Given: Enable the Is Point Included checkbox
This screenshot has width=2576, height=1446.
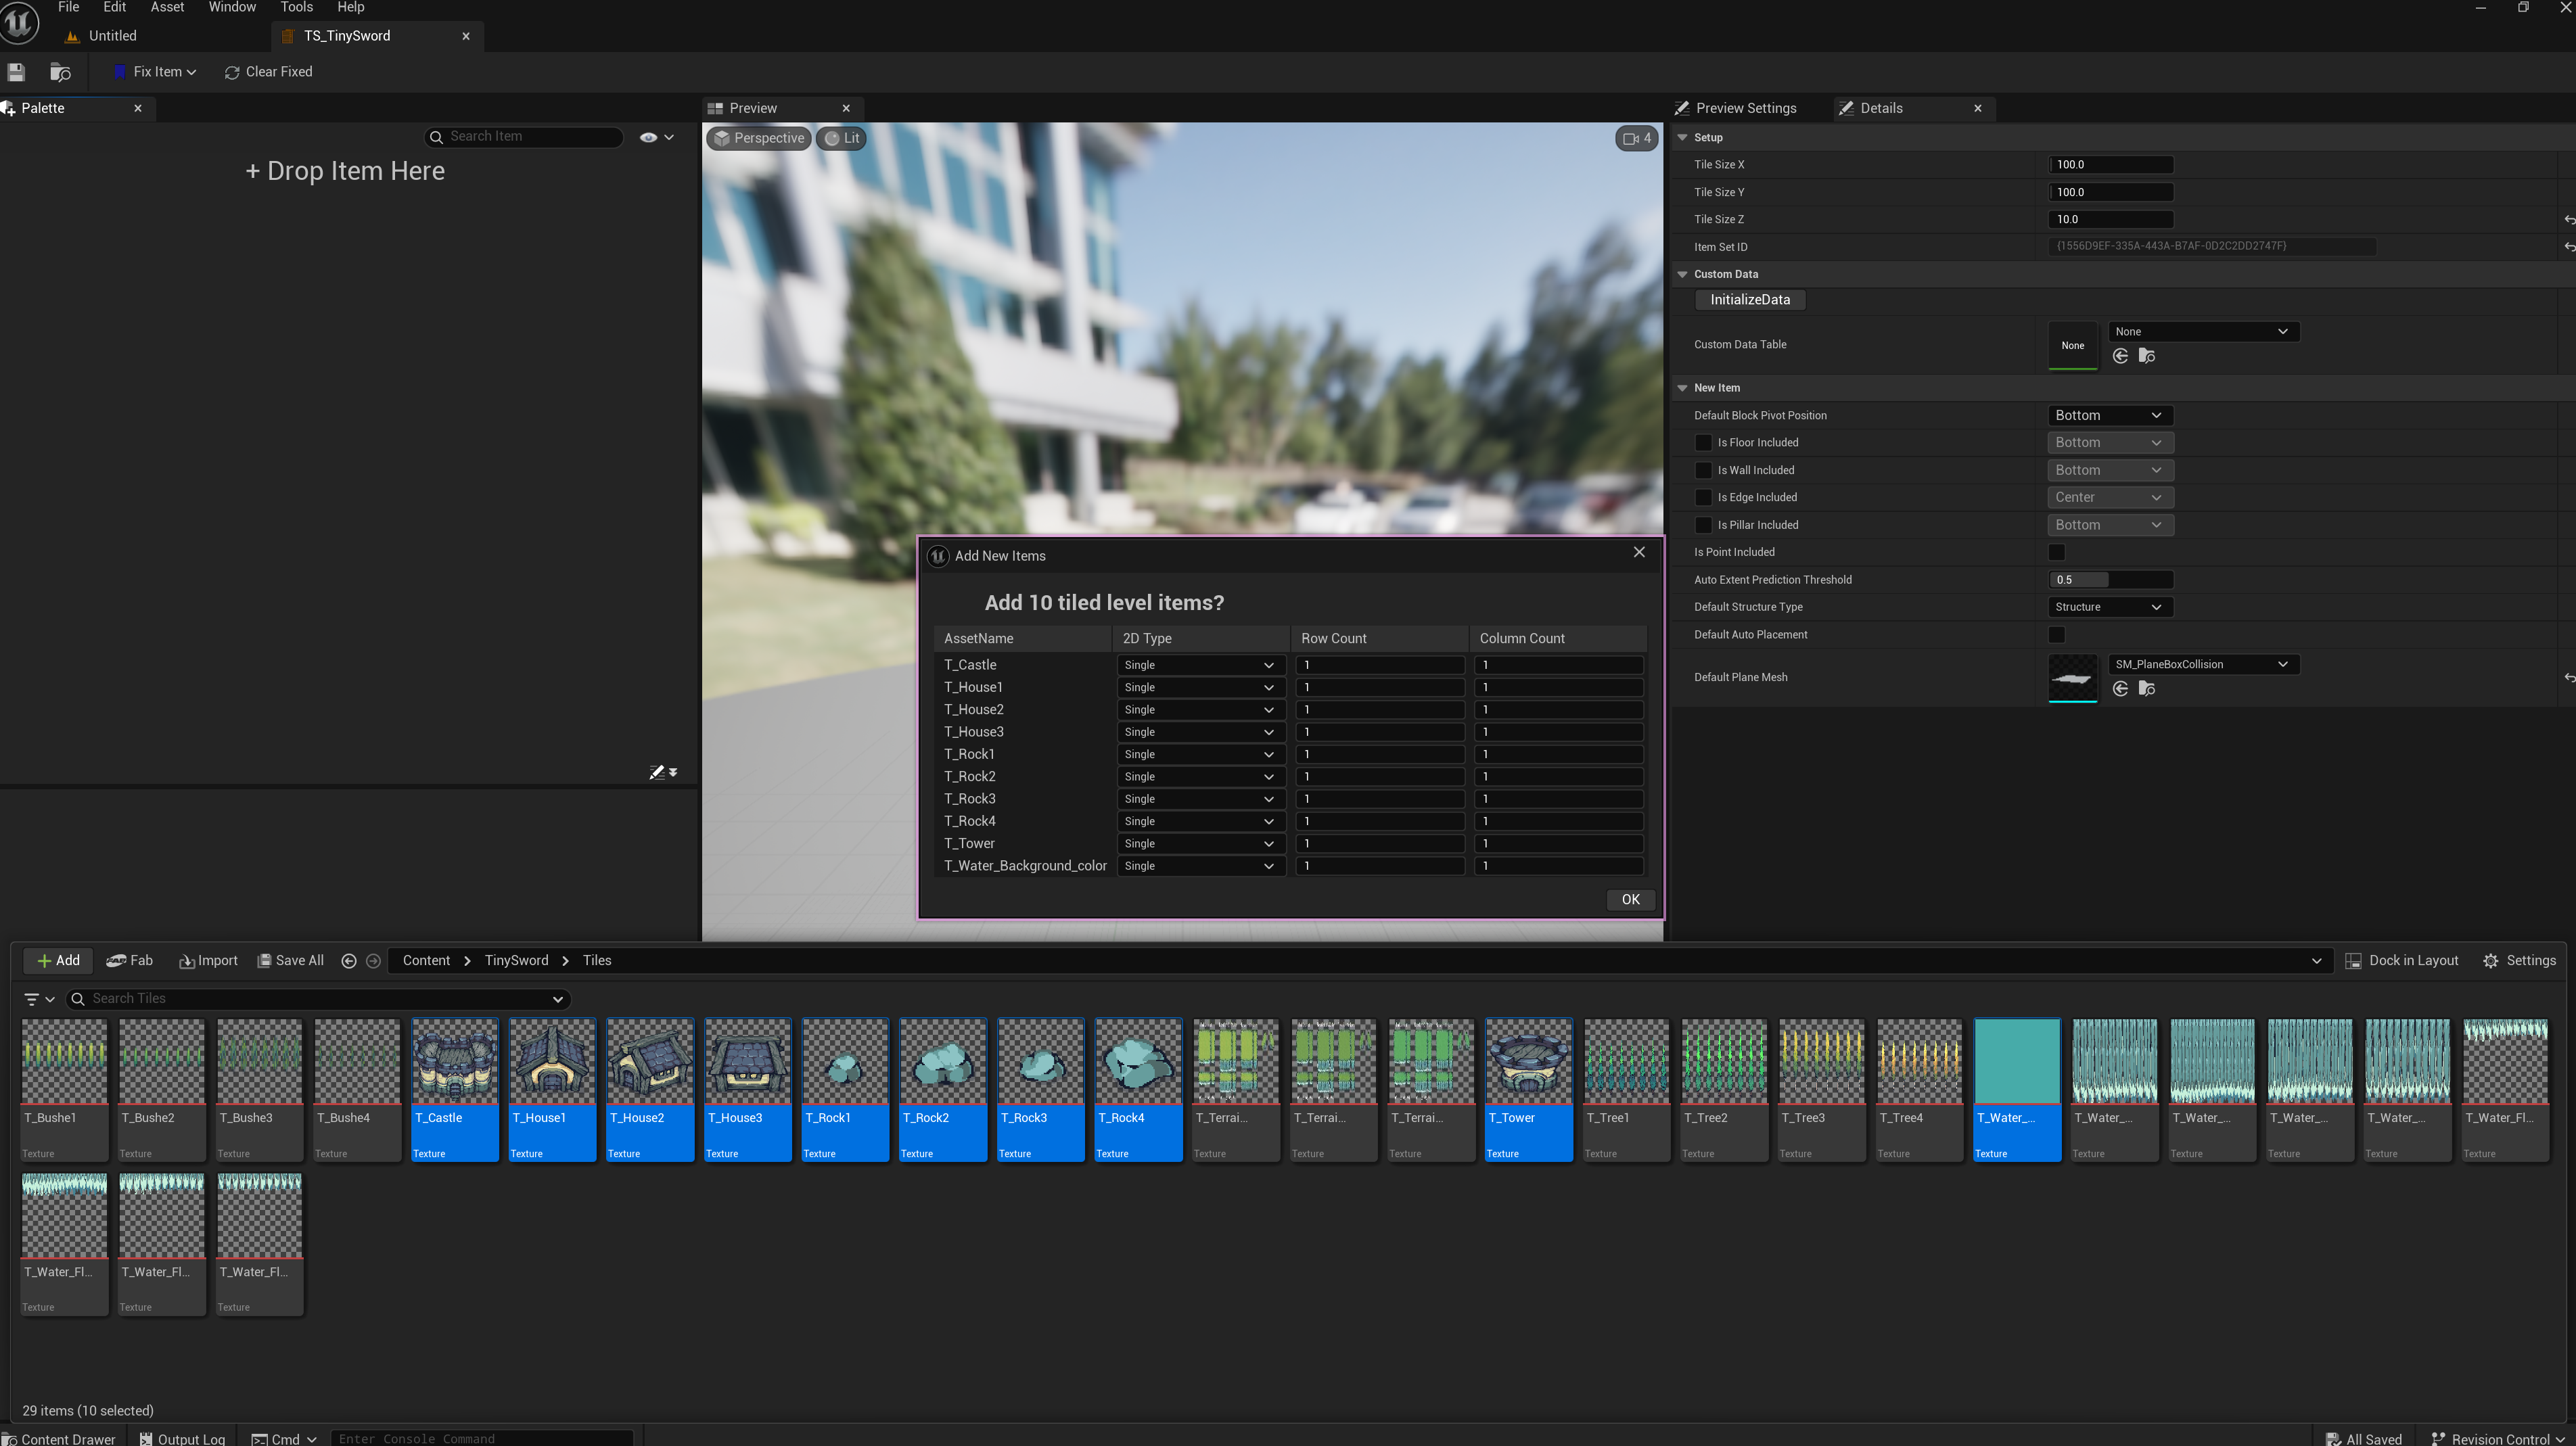Looking at the screenshot, I should click(x=2056, y=552).
